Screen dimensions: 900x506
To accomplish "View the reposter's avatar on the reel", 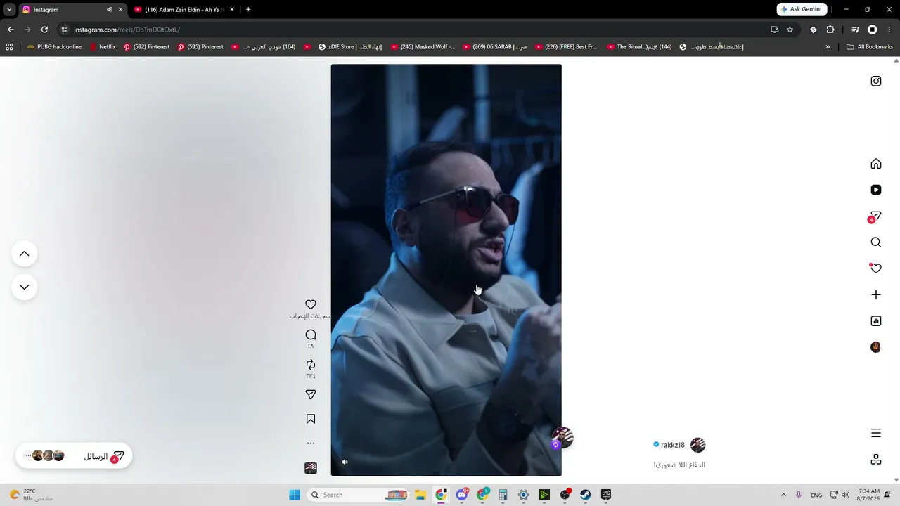I will click(x=562, y=438).
